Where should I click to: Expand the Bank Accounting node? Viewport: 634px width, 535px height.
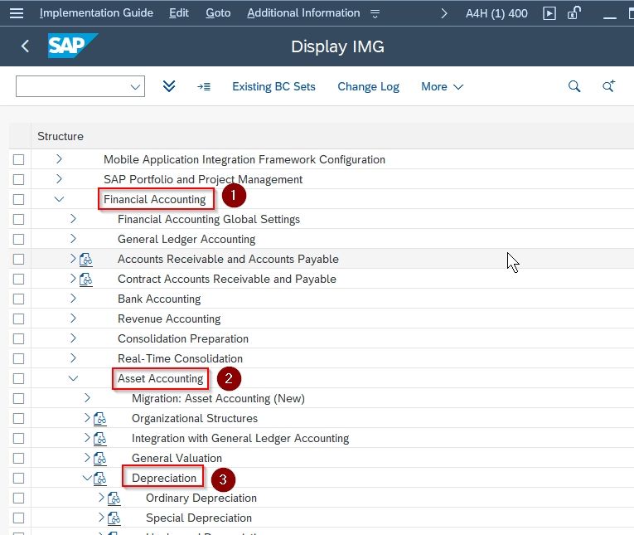[x=73, y=299]
